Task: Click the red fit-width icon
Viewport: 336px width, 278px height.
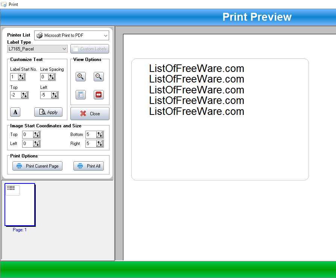Action: pos(99,95)
